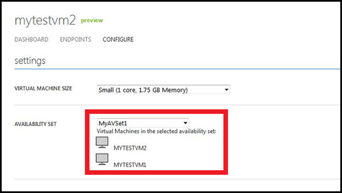Click the blue divider line under settings
The image size is (342, 193).
pyautogui.click(x=177, y=69)
